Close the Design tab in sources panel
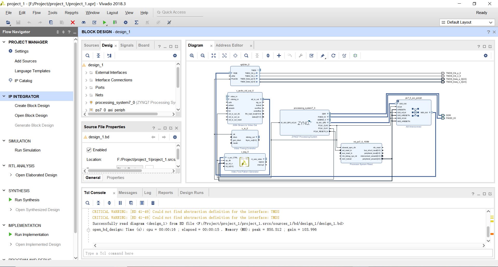This screenshot has height=267, width=498. click(116, 46)
